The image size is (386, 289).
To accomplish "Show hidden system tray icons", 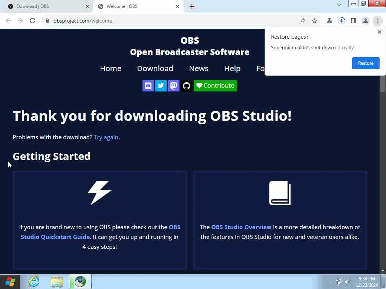I will tap(329, 282).
